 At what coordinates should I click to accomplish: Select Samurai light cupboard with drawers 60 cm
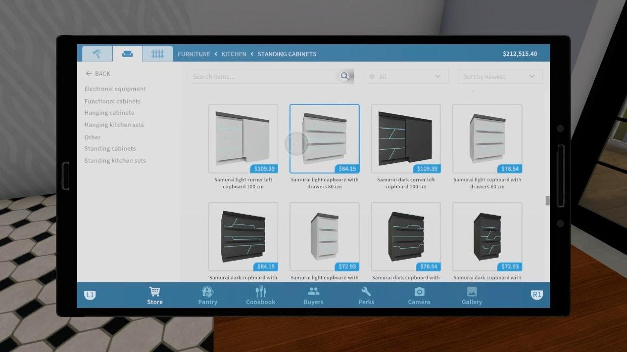coord(487,139)
